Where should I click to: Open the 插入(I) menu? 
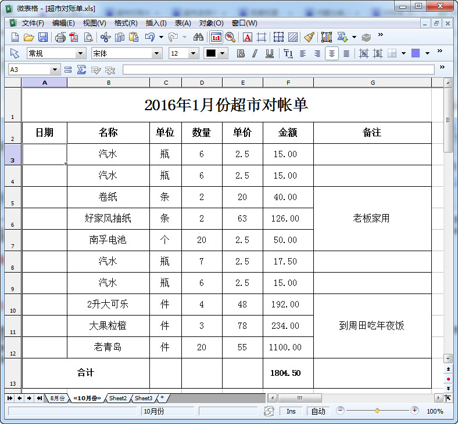point(156,23)
